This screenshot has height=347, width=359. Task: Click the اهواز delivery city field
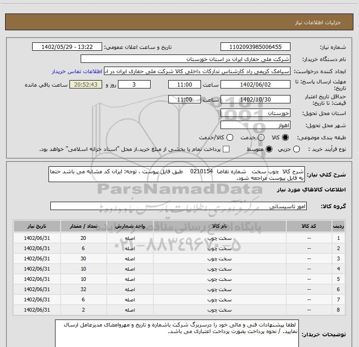click(x=255, y=125)
